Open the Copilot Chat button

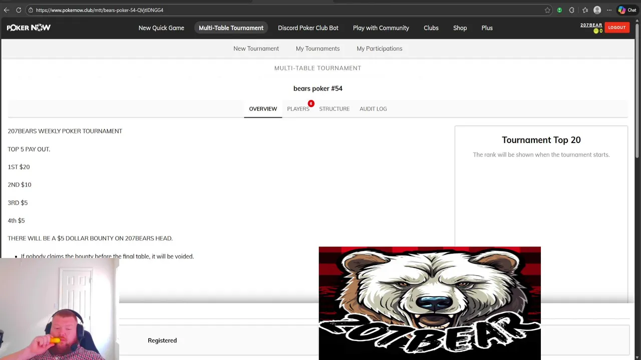click(x=627, y=10)
